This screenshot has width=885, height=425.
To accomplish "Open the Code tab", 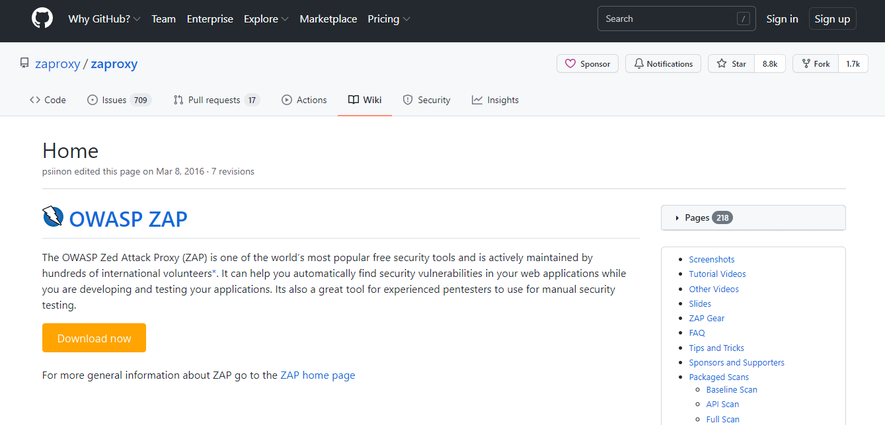I will (x=48, y=100).
